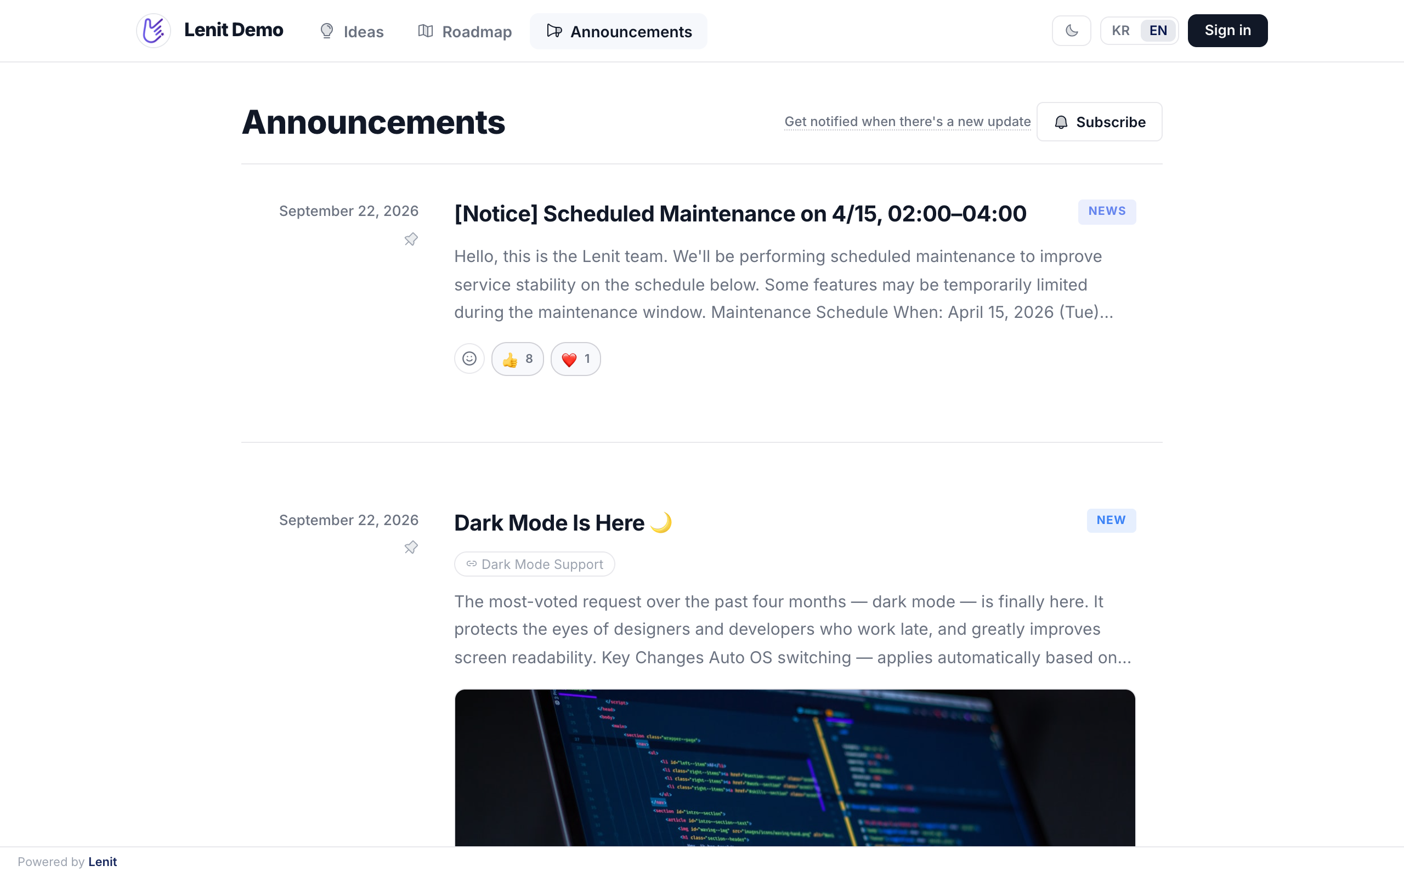
Task: Click the Sign in button
Action: [x=1227, y=31]
